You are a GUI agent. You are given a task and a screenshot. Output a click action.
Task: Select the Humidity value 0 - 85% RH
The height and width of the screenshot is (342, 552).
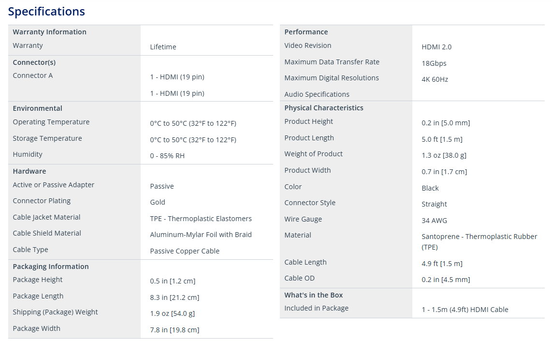pos(167,156)
